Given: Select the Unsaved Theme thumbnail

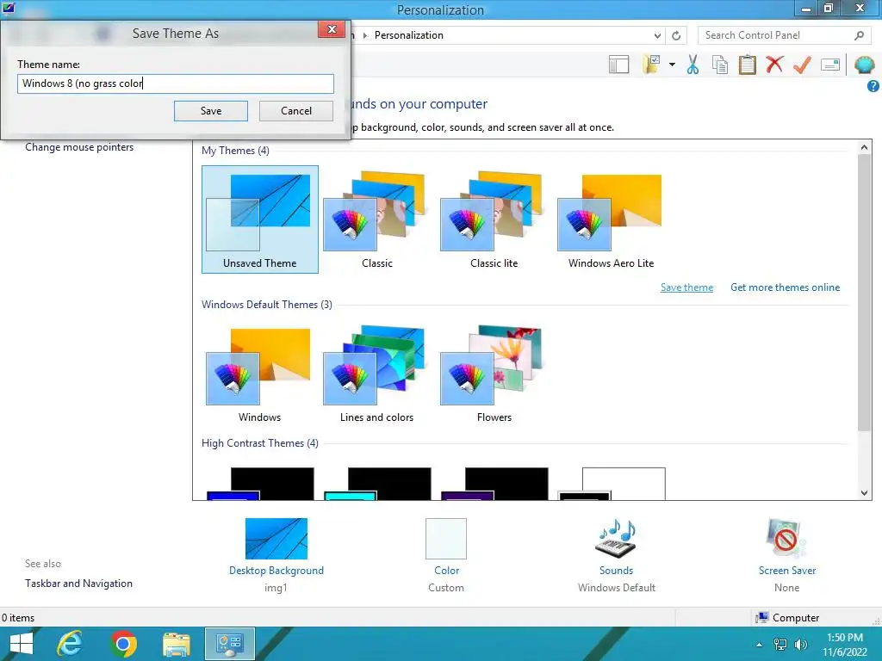Looking at the screenshot, I should [260, 219].
